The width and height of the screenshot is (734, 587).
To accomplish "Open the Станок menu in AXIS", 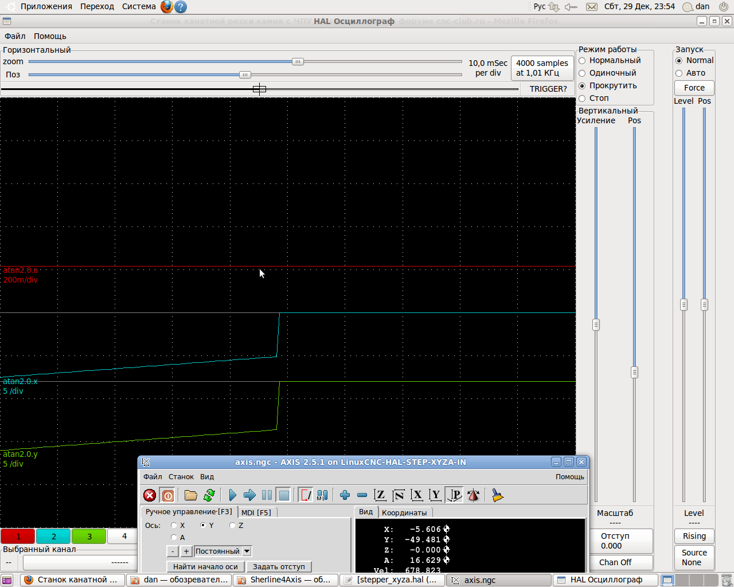I will [x=181, y=477].
